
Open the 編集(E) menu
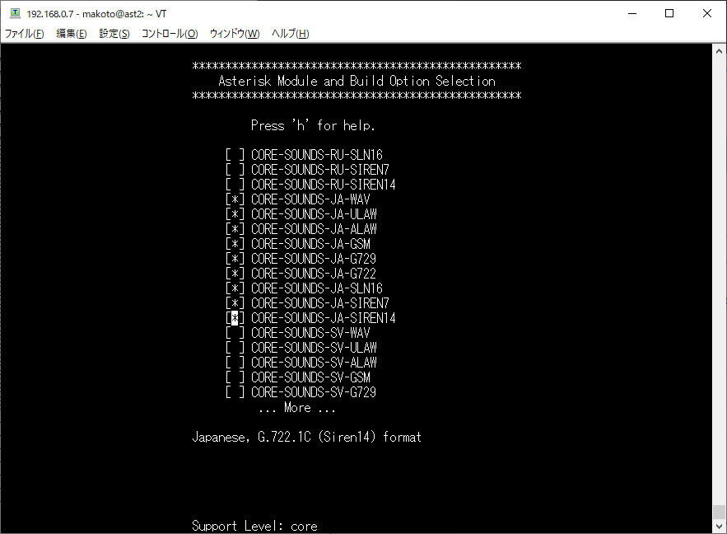click(x=72, y=34)
